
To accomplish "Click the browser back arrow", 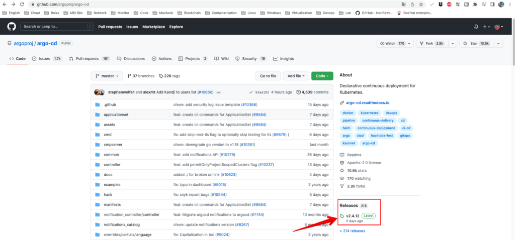I will coord(5,4).
